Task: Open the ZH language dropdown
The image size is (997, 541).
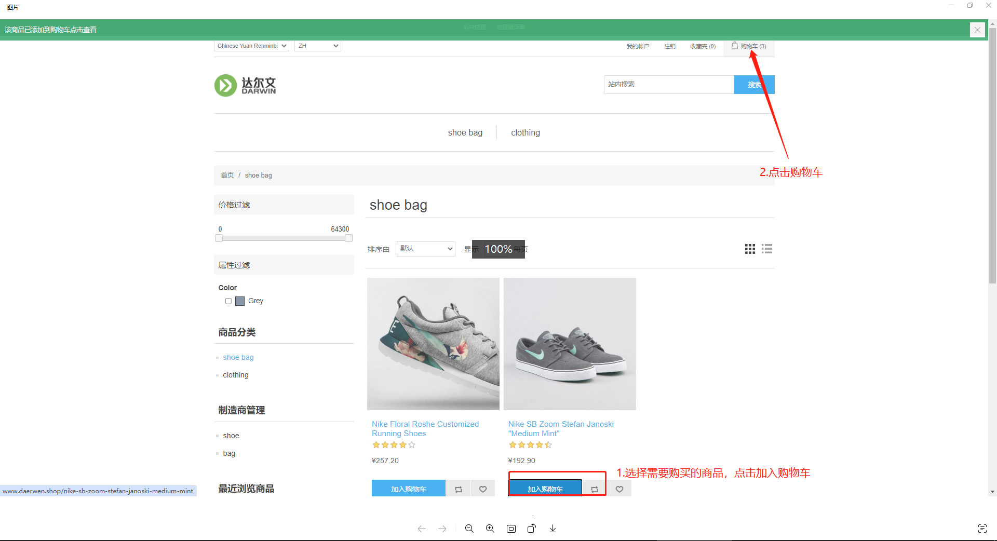Action: tap(317, 46)
